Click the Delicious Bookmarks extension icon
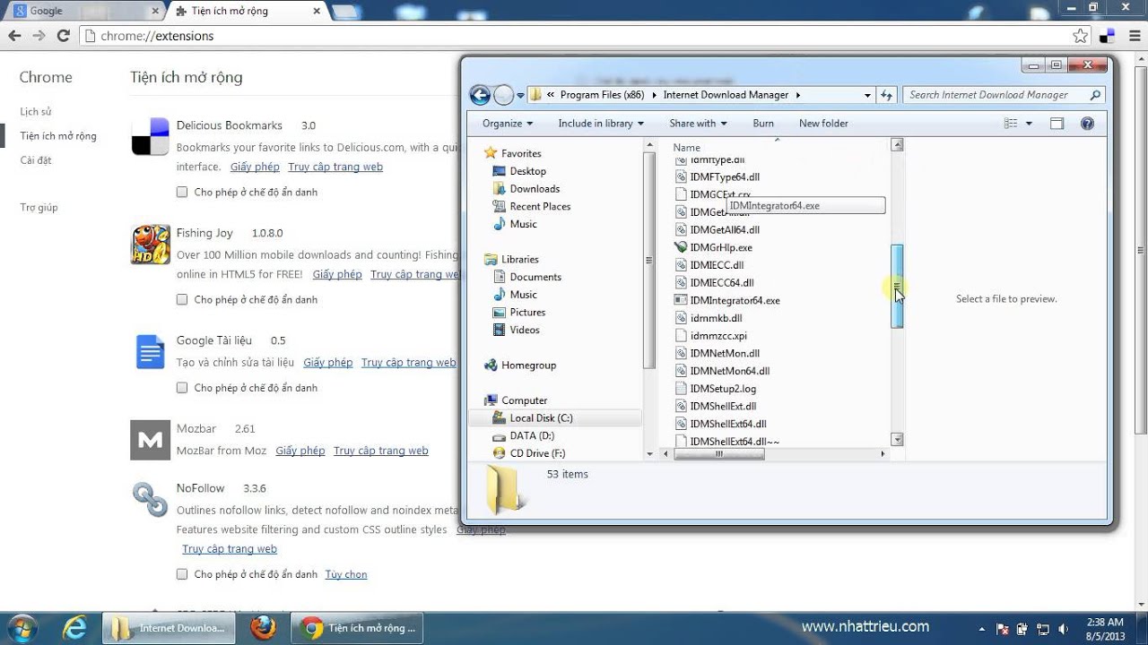 point(151,136)
